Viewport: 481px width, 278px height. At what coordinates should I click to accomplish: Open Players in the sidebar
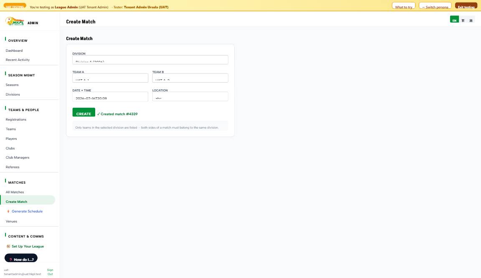pos(11,139)
